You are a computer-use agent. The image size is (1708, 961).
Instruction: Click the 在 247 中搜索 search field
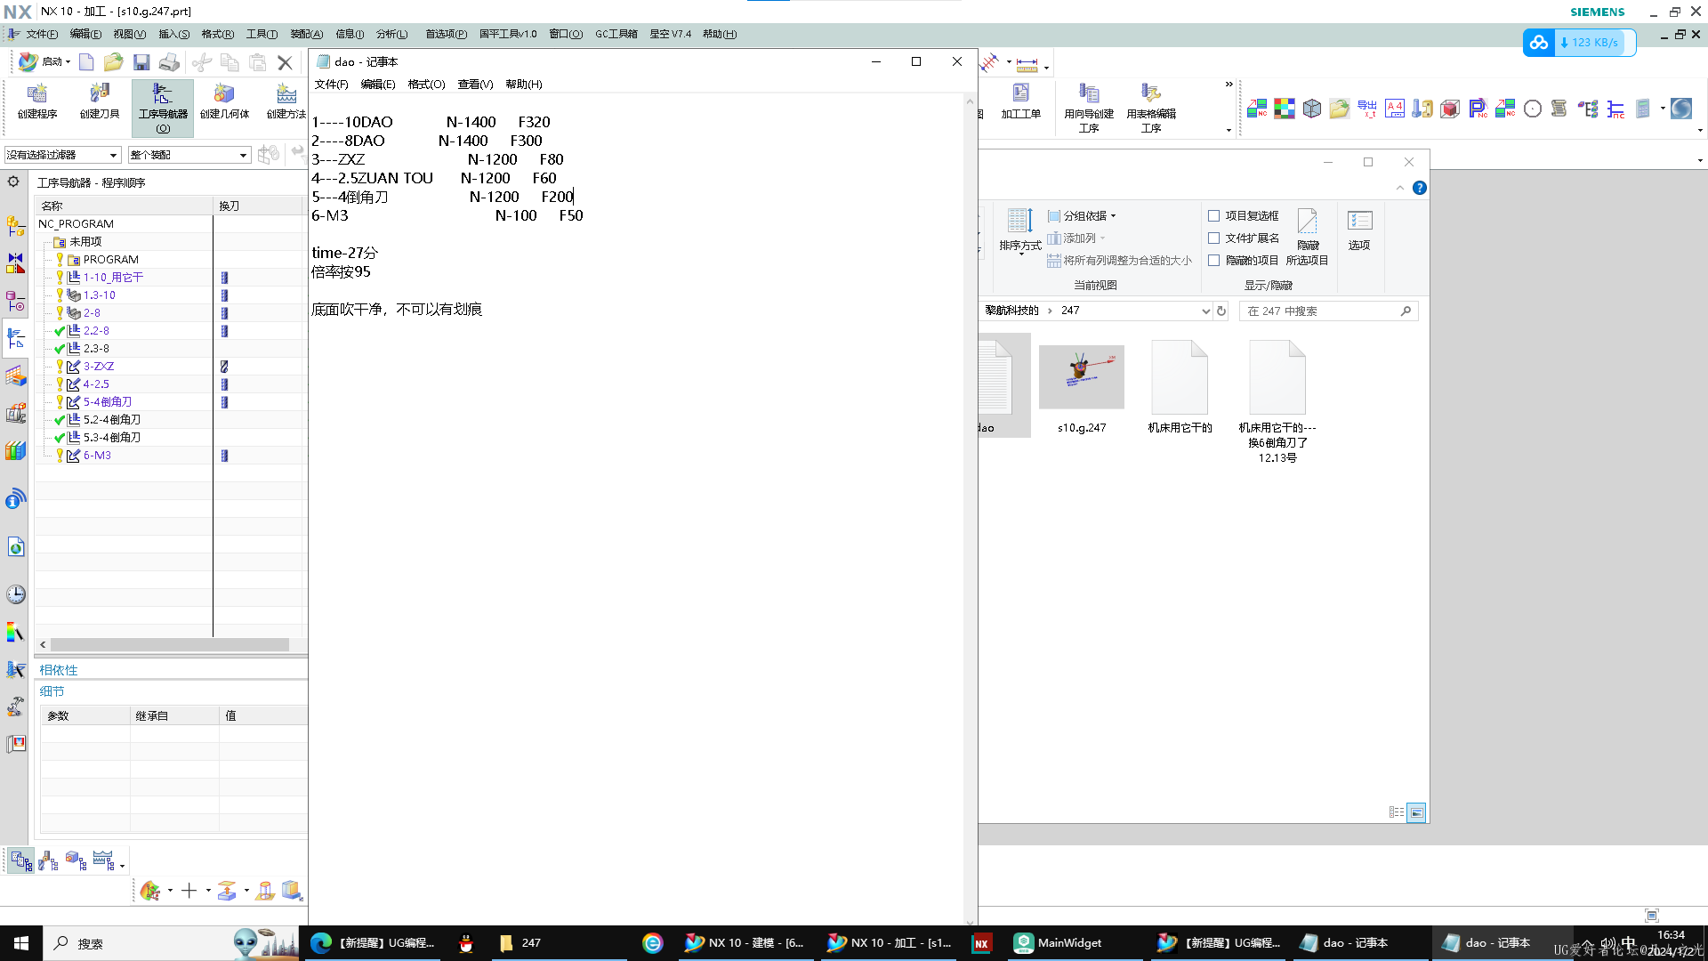(1328, 311)
